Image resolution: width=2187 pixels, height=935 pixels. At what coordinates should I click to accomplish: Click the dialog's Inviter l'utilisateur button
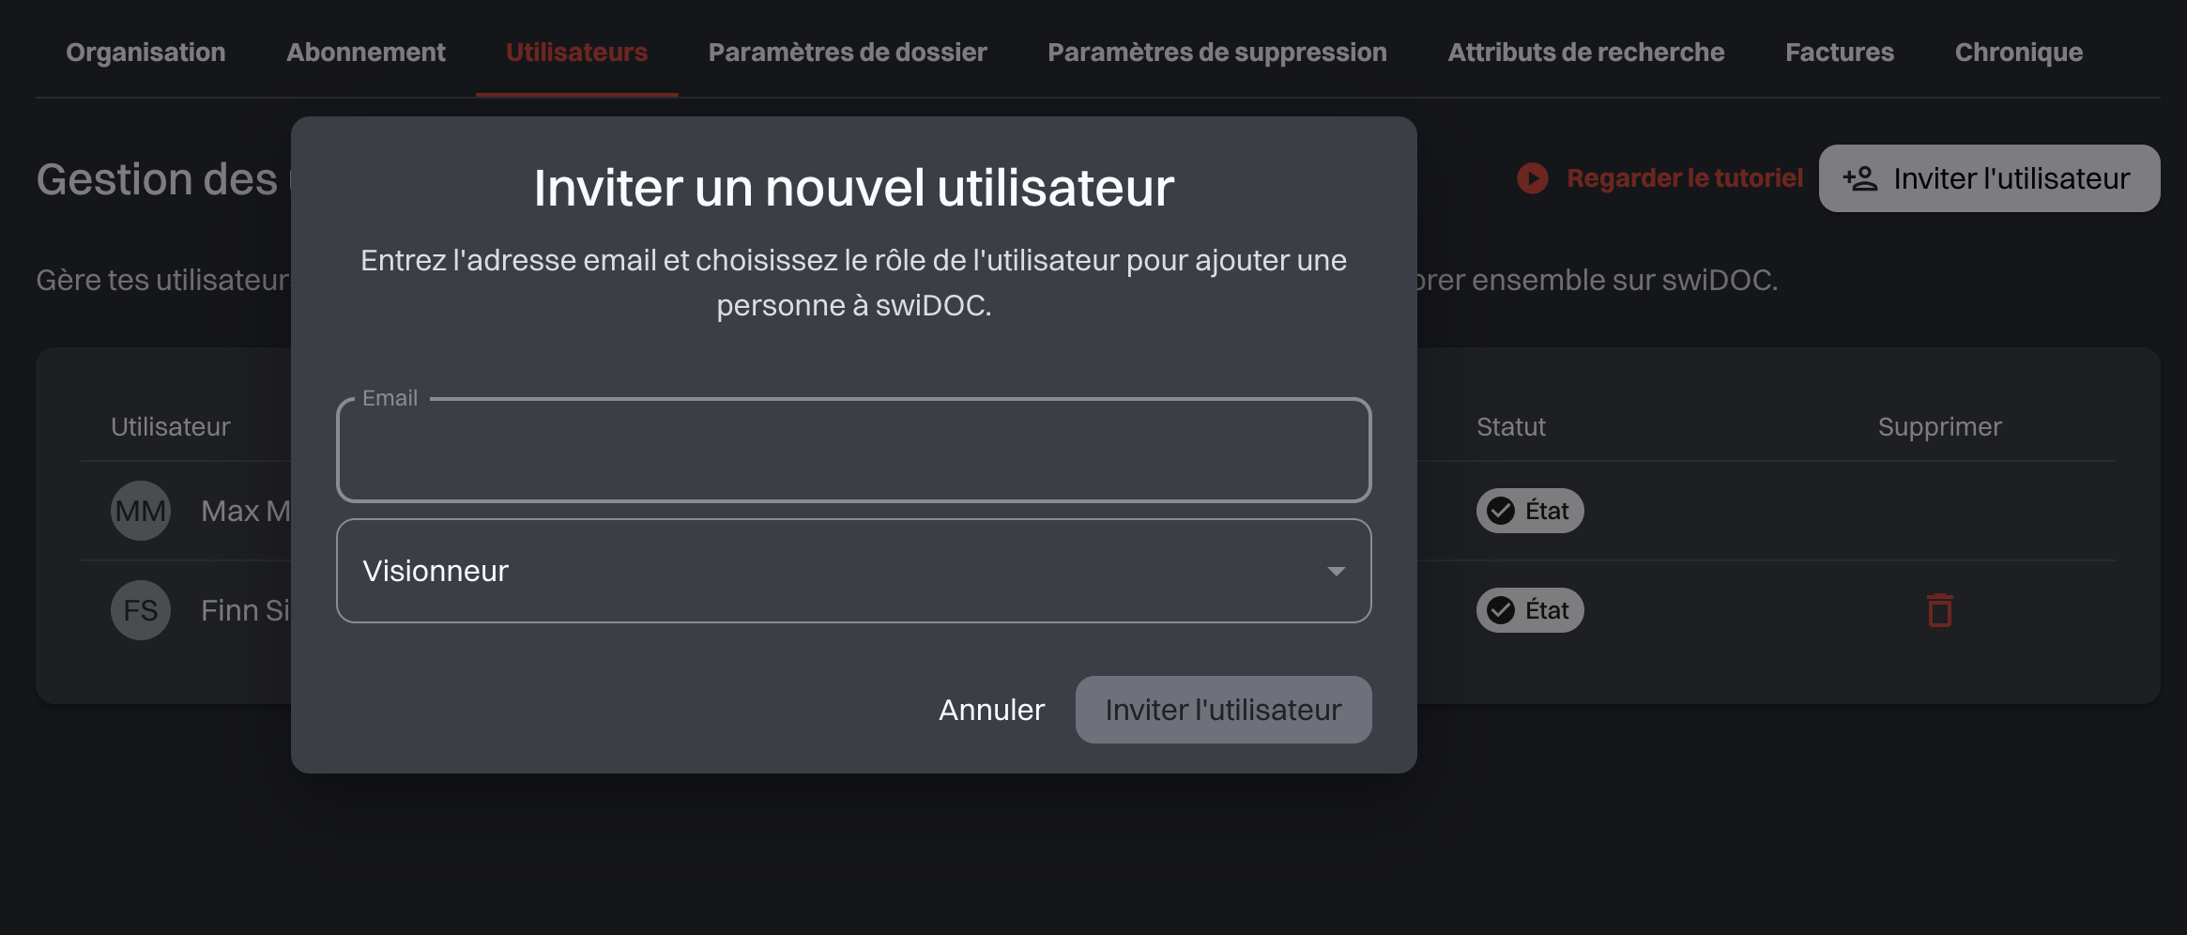tap(1223, 710)
